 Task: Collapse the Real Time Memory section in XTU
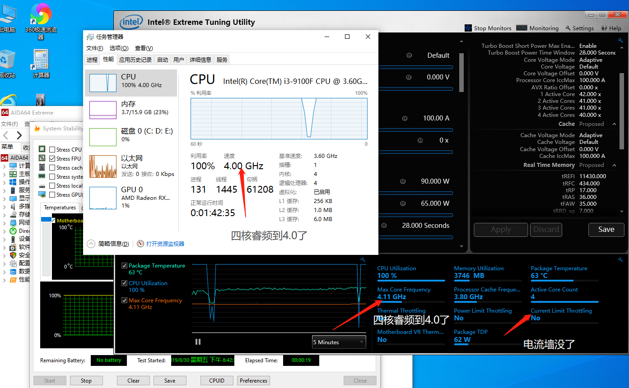click(x=614, y=165)
